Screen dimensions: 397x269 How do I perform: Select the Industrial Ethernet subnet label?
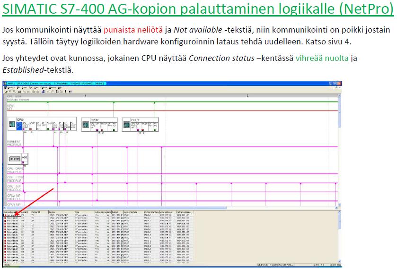tap(18, 100)
